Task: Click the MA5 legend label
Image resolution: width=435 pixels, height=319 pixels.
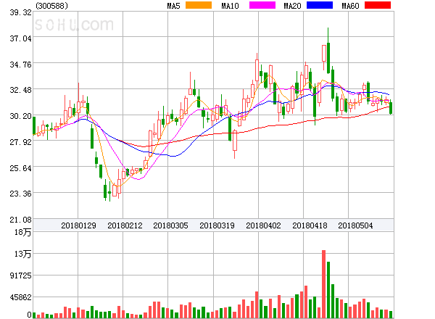Action: (x=173, y=6)
